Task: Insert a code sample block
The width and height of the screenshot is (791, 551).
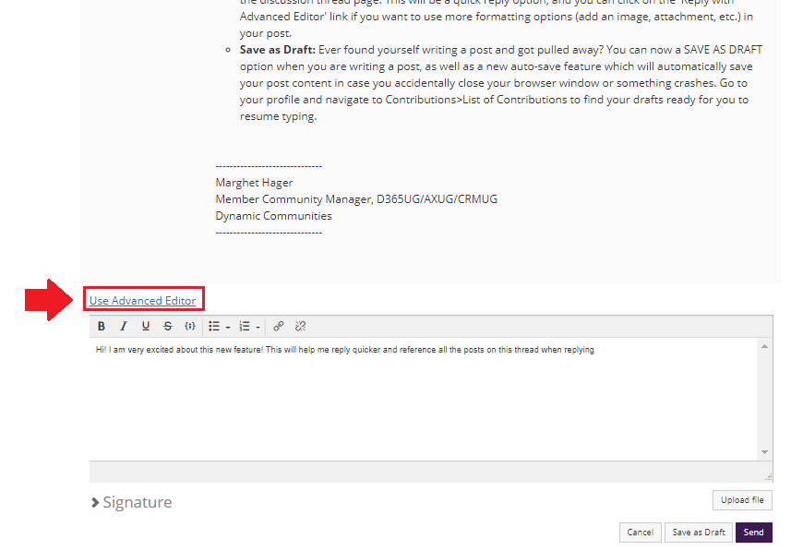Action: point(190,327)
